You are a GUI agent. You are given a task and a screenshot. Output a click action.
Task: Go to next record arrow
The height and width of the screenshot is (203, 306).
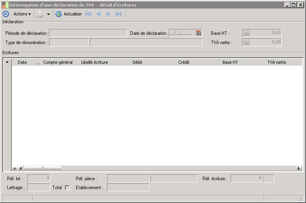108,14
